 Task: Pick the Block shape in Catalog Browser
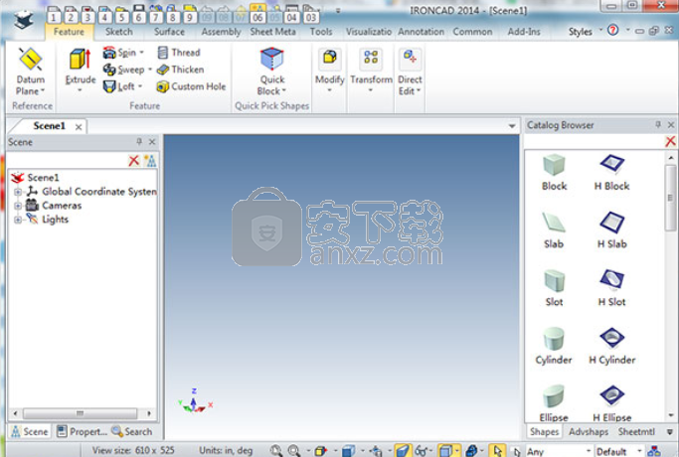point(554,172)
